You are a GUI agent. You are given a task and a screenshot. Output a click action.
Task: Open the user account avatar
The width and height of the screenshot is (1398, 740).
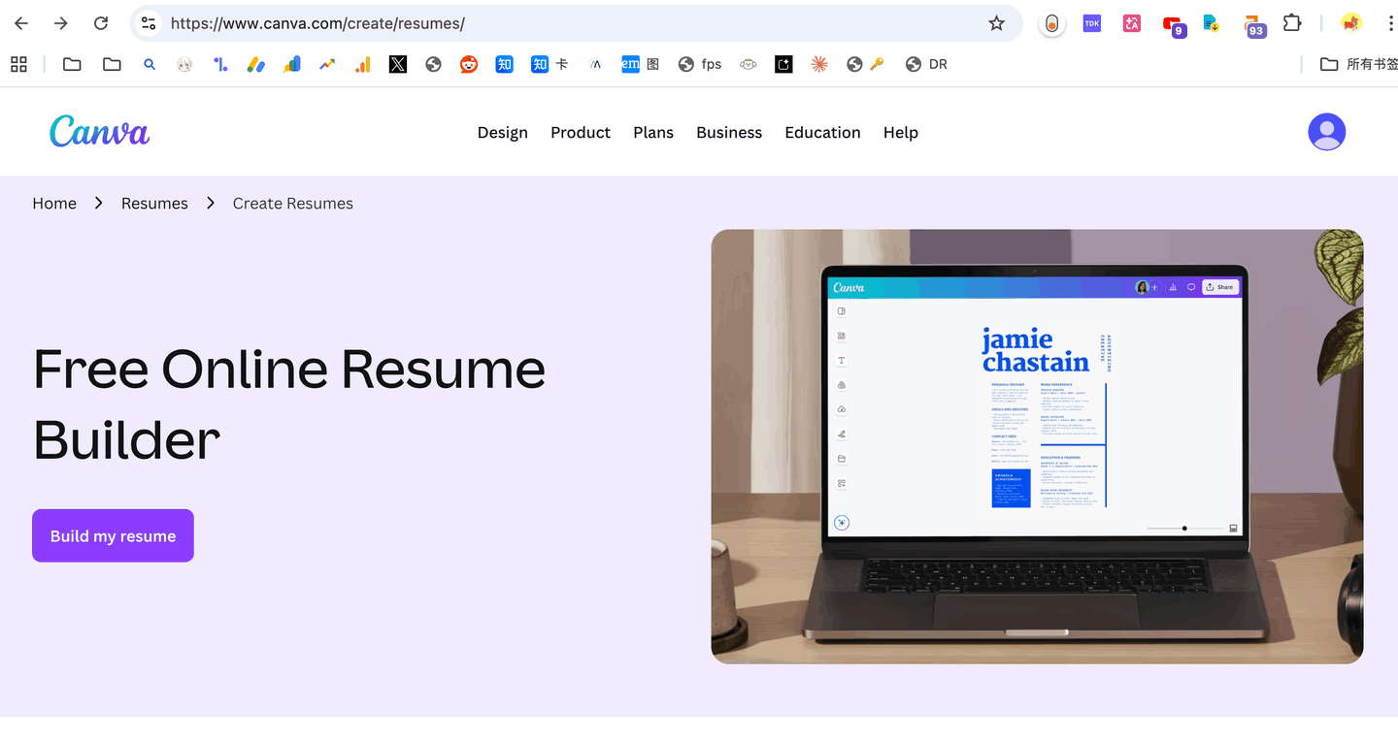click(x=1326, y=132)
